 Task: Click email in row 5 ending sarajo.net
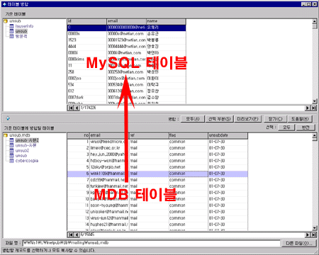coord(106,167)
